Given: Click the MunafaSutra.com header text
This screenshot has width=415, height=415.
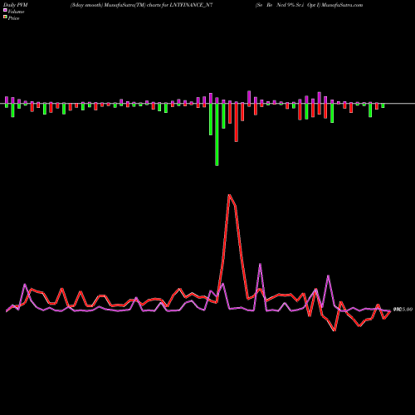Looking at the screenshot, I should pos(342,5).
